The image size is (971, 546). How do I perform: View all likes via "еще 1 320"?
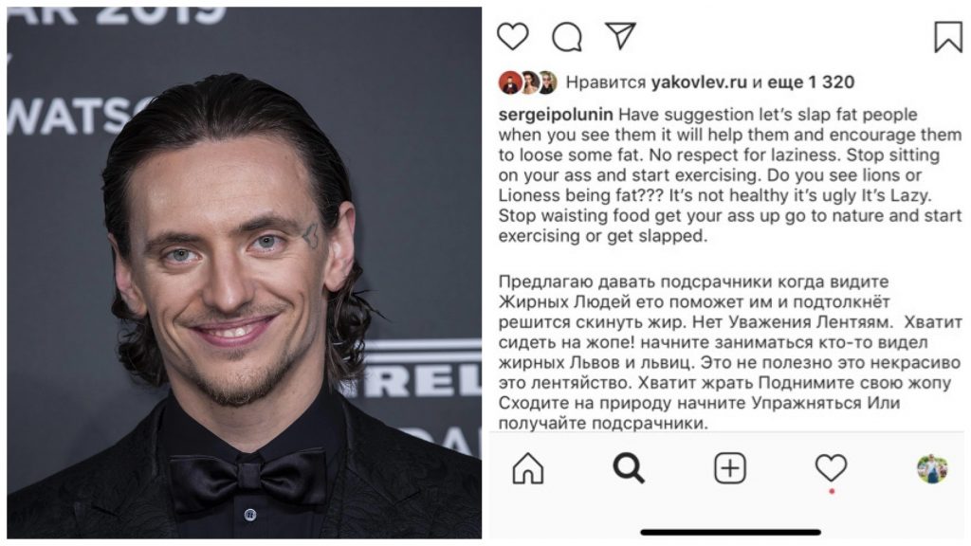812,82
